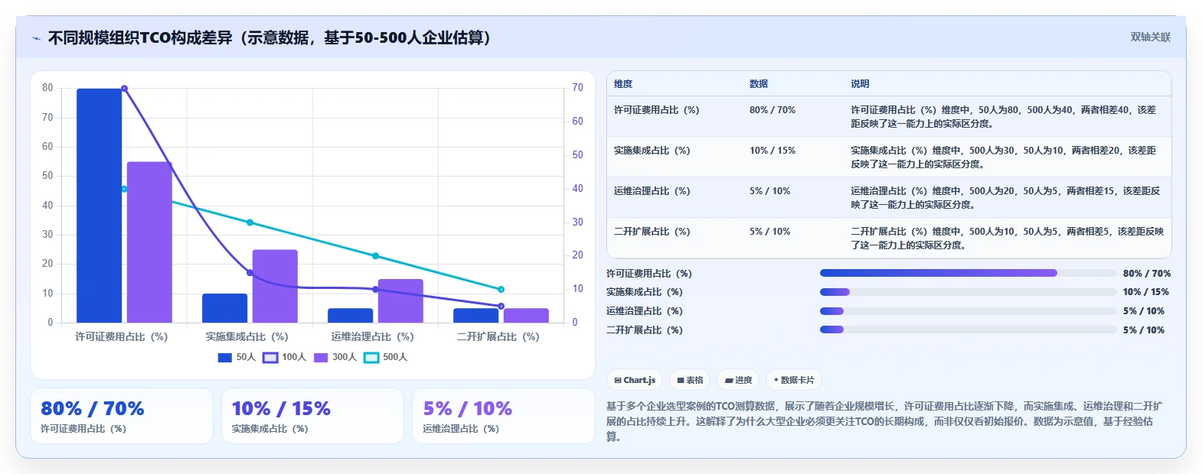Viewport: 1202px width, 474px height.
Task: Select the Chart.js tag chip
Action: click(x=635, y=380)
